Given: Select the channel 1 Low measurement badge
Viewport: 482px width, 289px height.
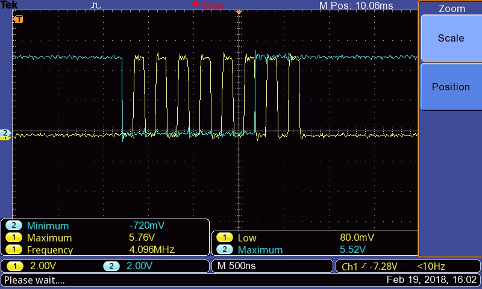Looking at the screenshot, I should (224, 237).
